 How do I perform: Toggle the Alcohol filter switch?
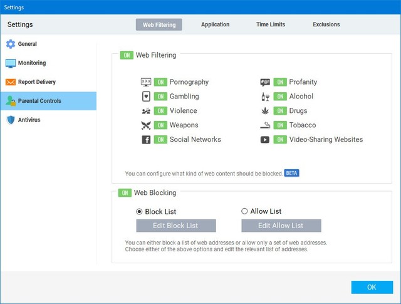279,97
